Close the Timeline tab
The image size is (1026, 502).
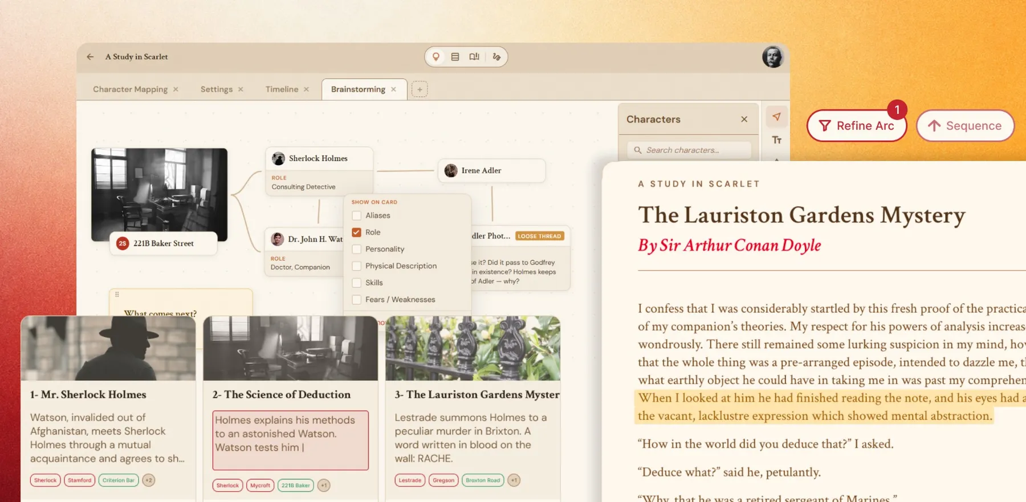(306, 89)
